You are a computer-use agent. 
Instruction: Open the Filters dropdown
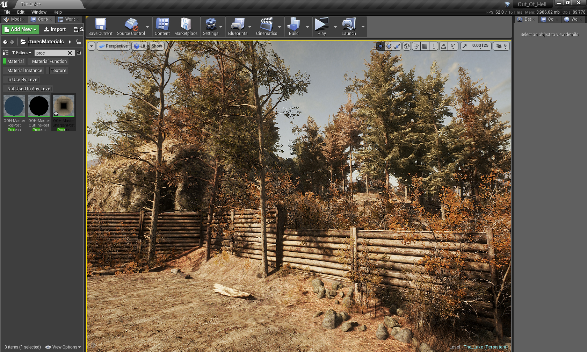tap(22, 53)
